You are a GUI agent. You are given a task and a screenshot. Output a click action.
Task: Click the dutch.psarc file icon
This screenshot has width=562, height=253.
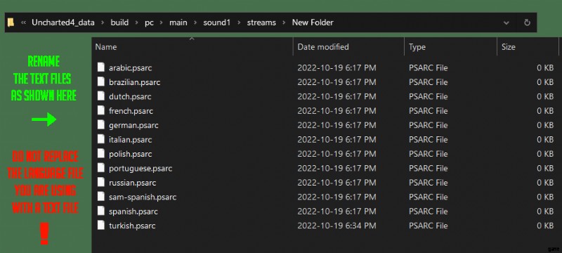coord(101,96)
